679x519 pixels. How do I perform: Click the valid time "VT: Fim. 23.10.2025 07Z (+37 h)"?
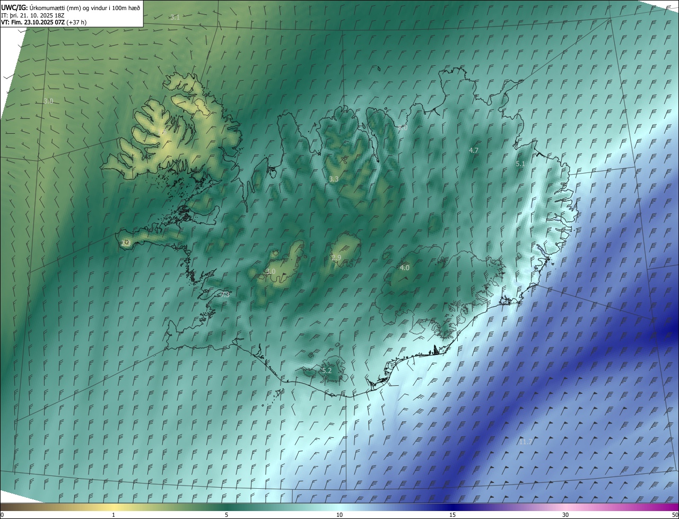point(44,23)
